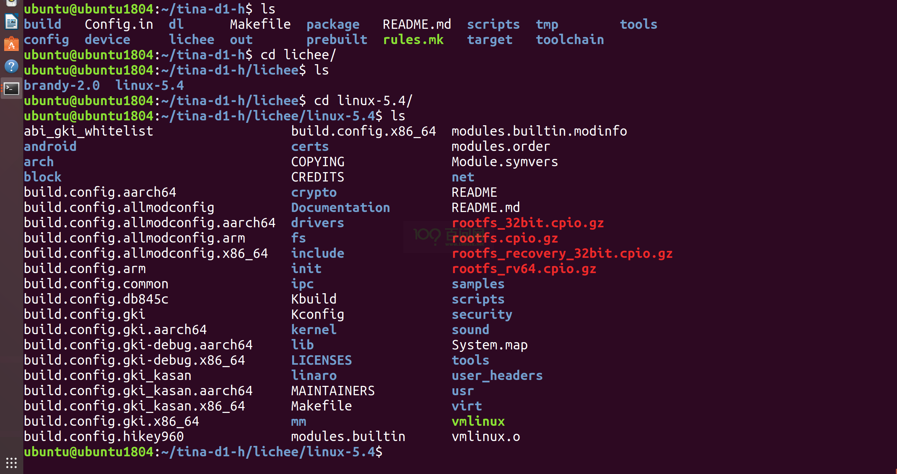Click the brandy-2.0 directory name
897x474 pixels.
(61, 86)
